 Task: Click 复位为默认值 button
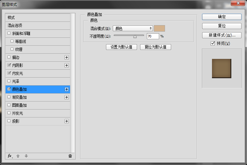point(155,47)
